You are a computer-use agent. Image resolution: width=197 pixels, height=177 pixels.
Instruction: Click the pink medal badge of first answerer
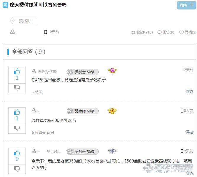112,71
